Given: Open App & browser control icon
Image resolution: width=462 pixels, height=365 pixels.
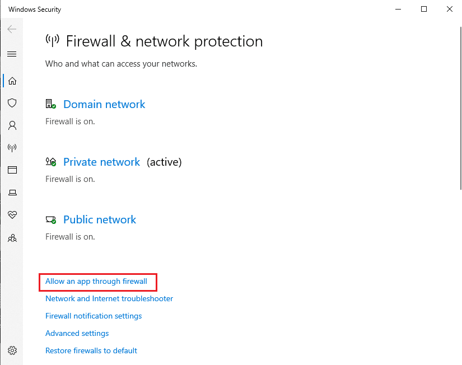Looking at the screenshot, I should [12, 170].
